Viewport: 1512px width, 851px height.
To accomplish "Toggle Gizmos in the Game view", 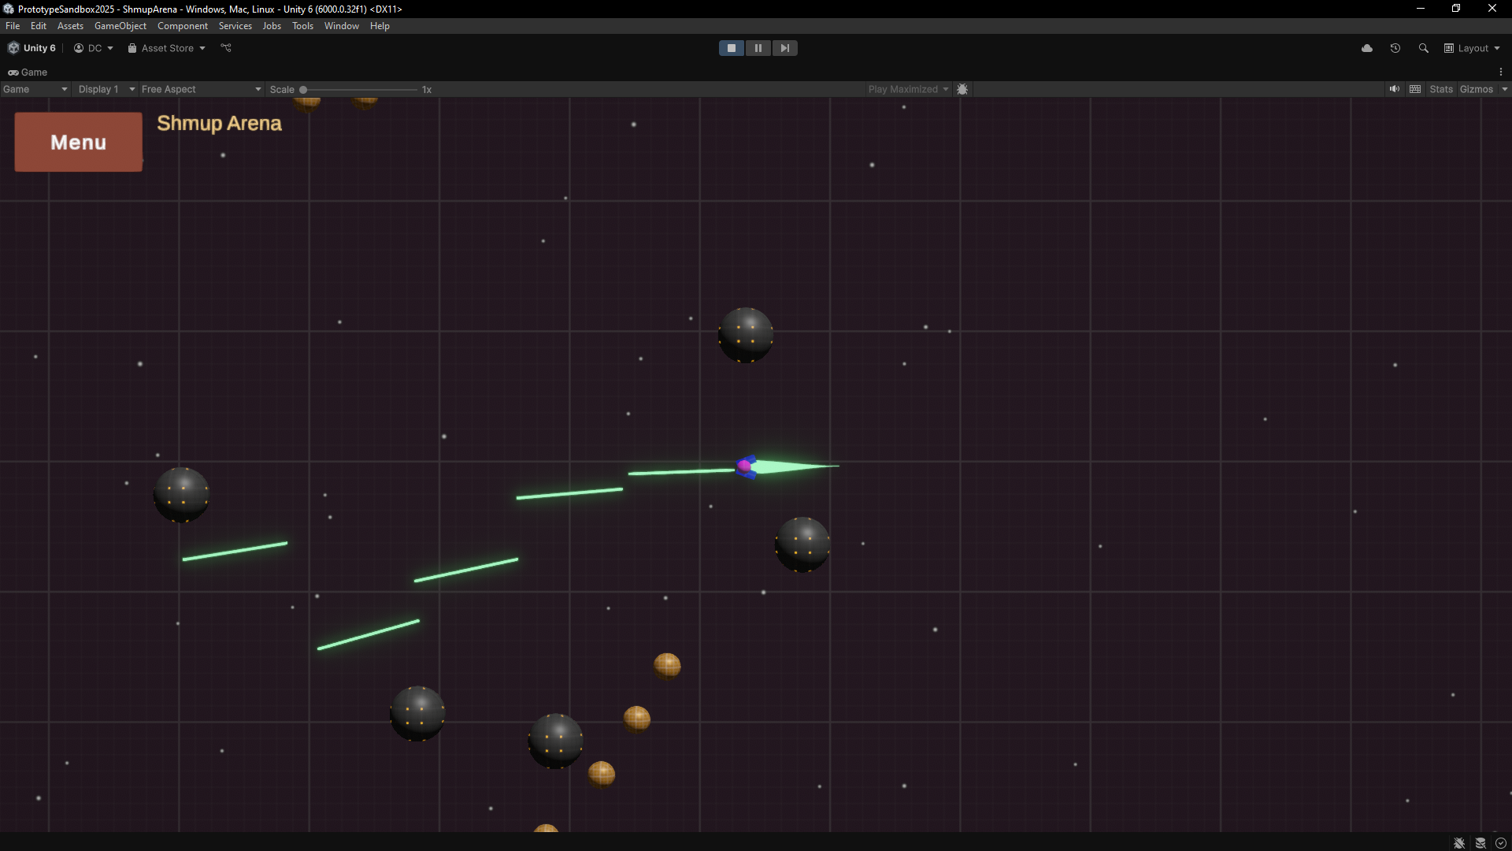I will 1476,89.
